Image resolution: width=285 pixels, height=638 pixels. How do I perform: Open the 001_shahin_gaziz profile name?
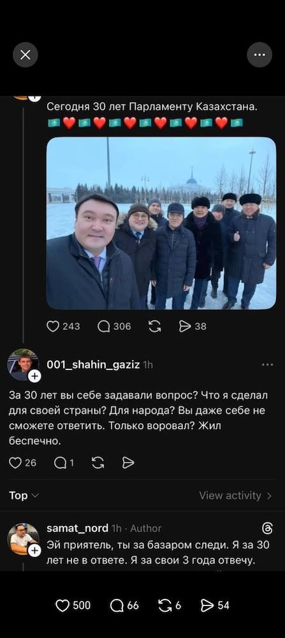pos(94,365)
